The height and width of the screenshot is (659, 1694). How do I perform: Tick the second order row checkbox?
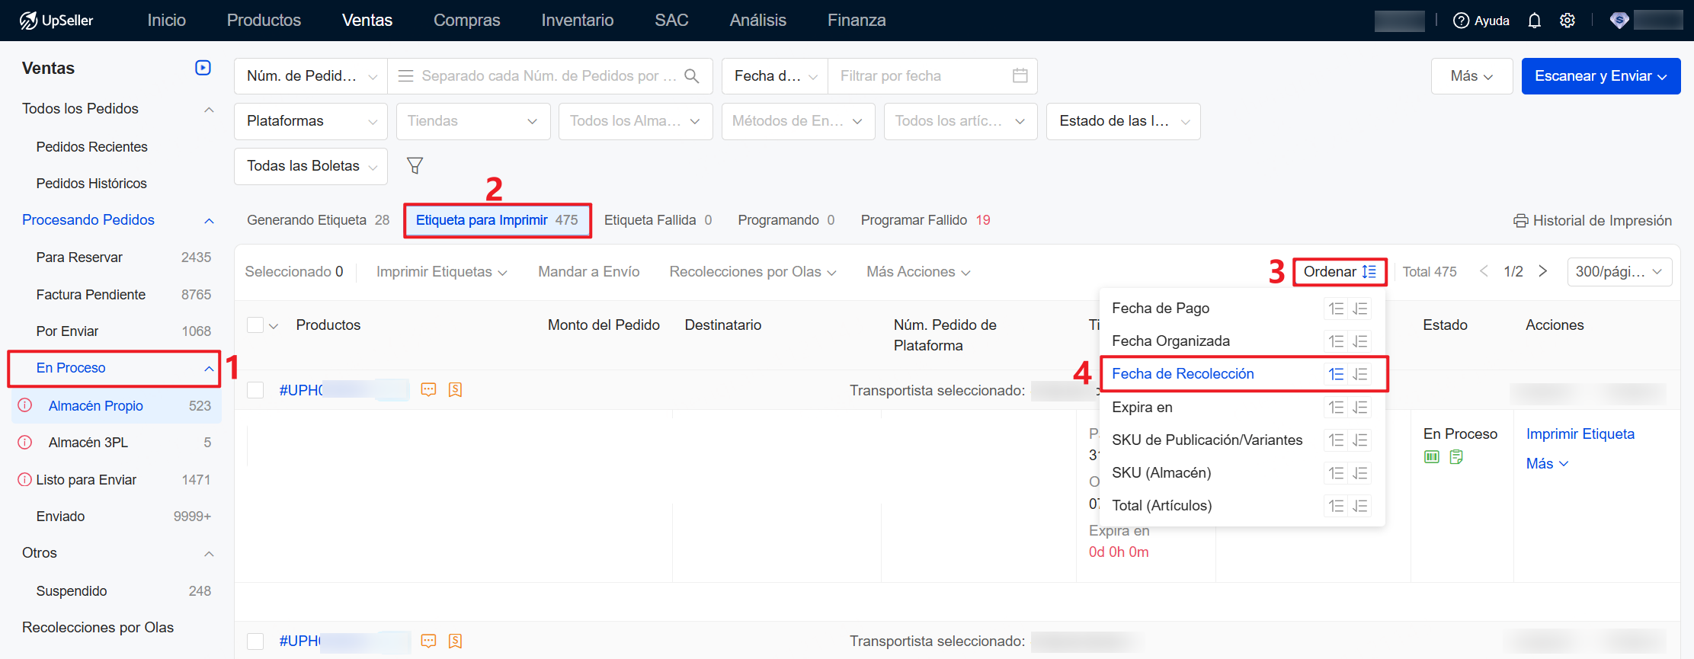click(255, 641)
